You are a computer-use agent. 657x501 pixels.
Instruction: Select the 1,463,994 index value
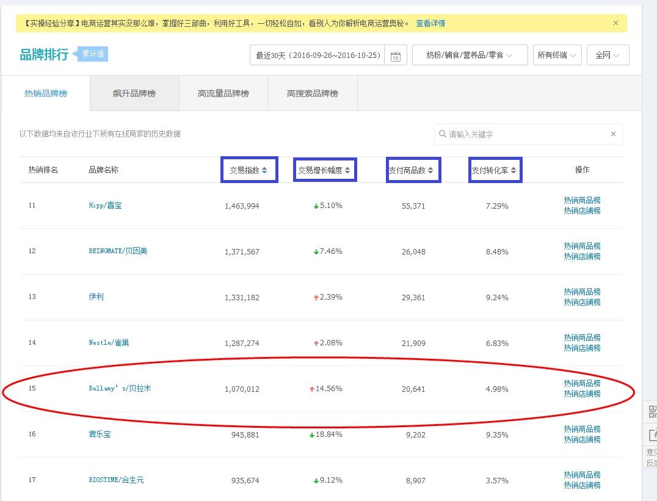point(242,206)
